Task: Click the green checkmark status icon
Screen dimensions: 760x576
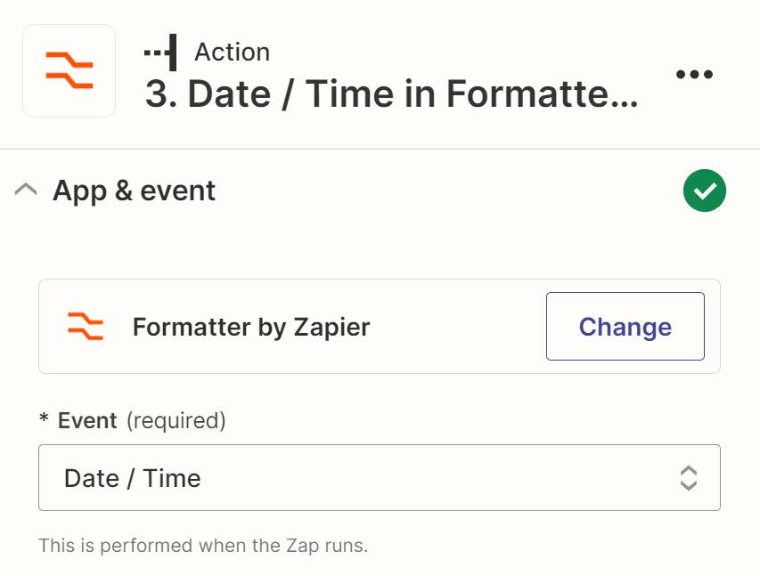Action: click(x=705, y=191)
